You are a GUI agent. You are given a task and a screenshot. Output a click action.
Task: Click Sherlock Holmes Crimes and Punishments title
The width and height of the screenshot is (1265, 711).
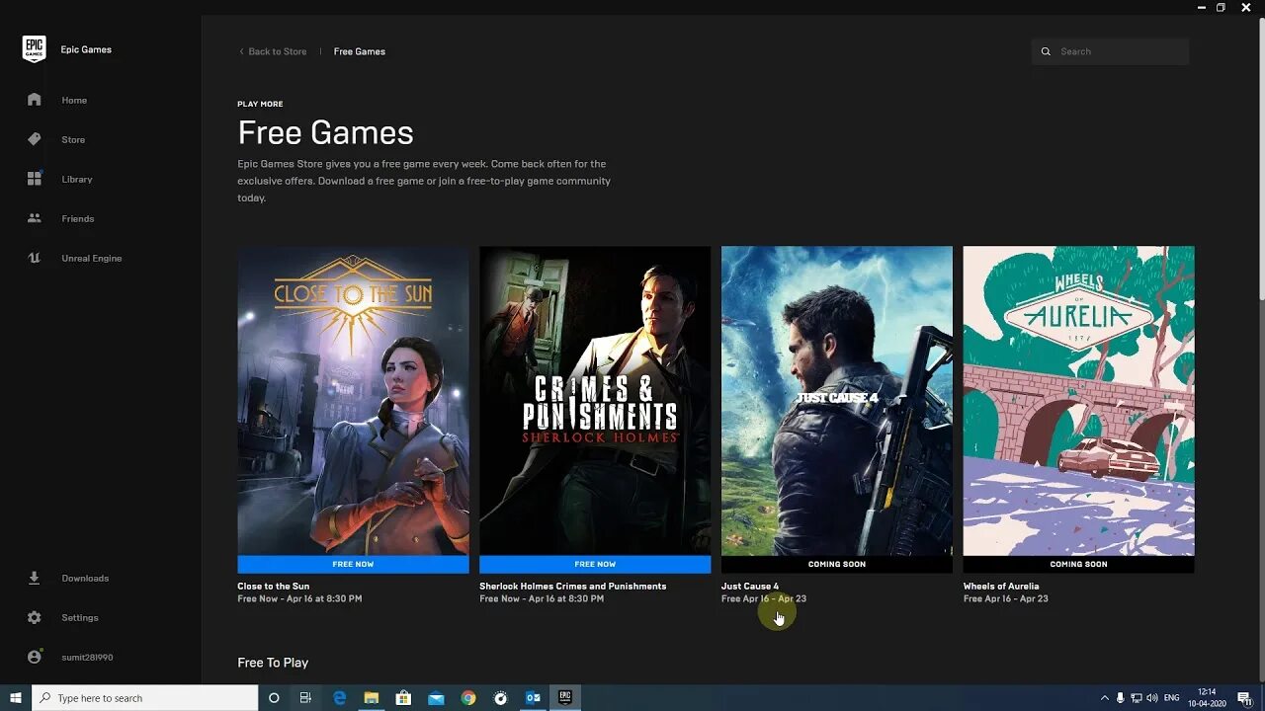pyautogui.click(x=573, y=586)
